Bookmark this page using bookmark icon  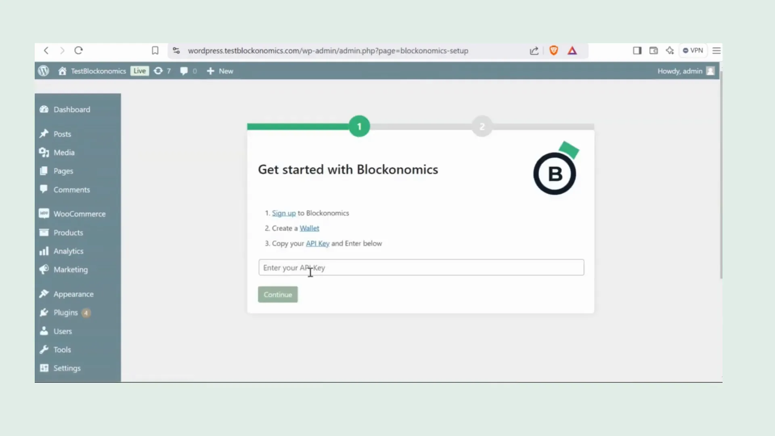pyautogui.click(x=155, y=50)
